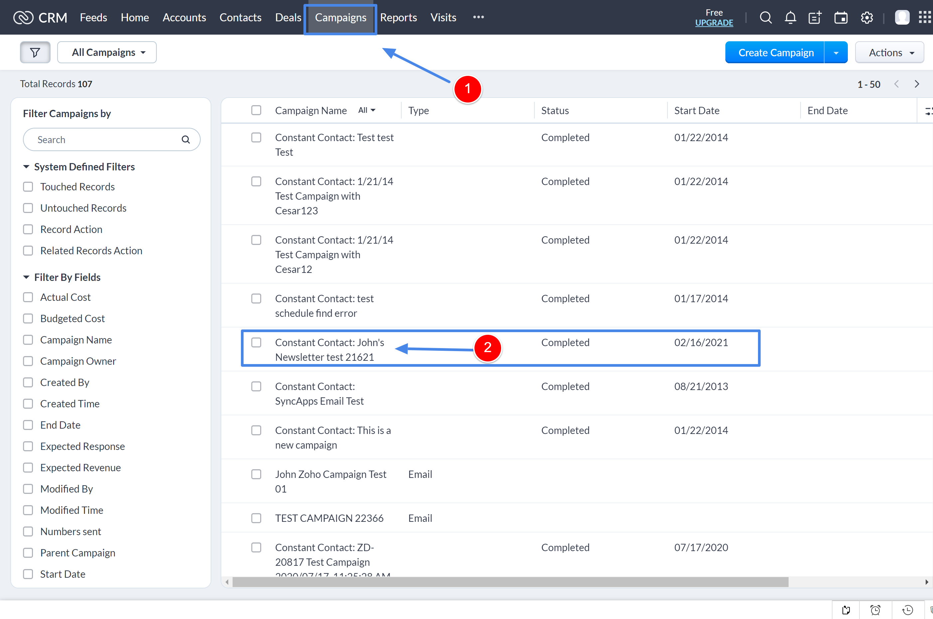Go to the Feeds tab

[93, 17]
